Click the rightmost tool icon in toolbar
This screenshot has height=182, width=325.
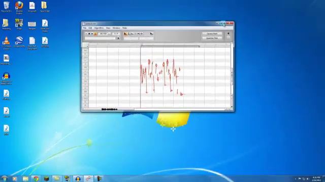[151, 34]
